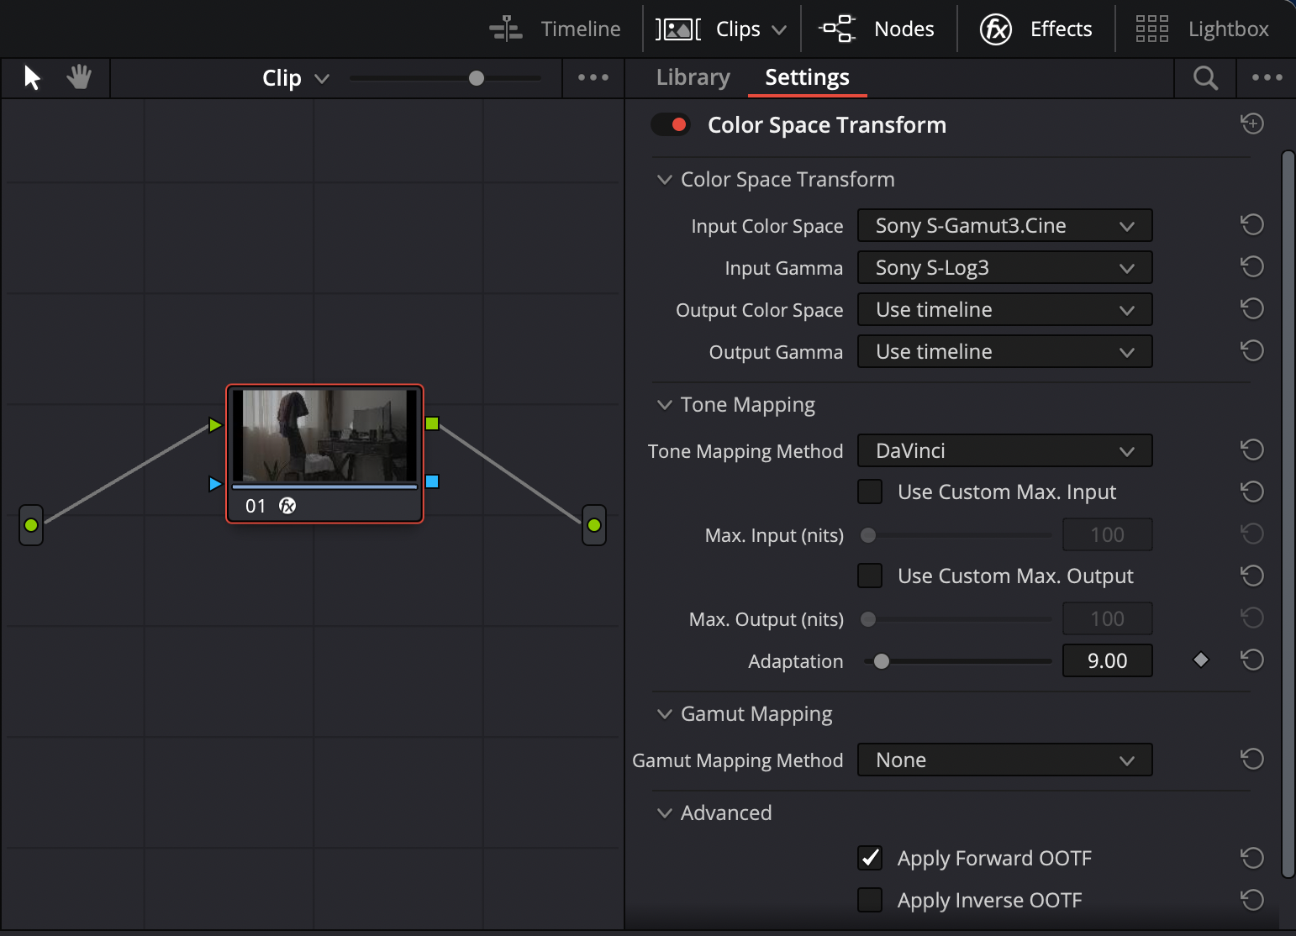The width and height of the screenshot is (1296, 936).
Task: Click the Adaptation value field 9.00
Action: pyautogui.click(x=1107, y=660)
